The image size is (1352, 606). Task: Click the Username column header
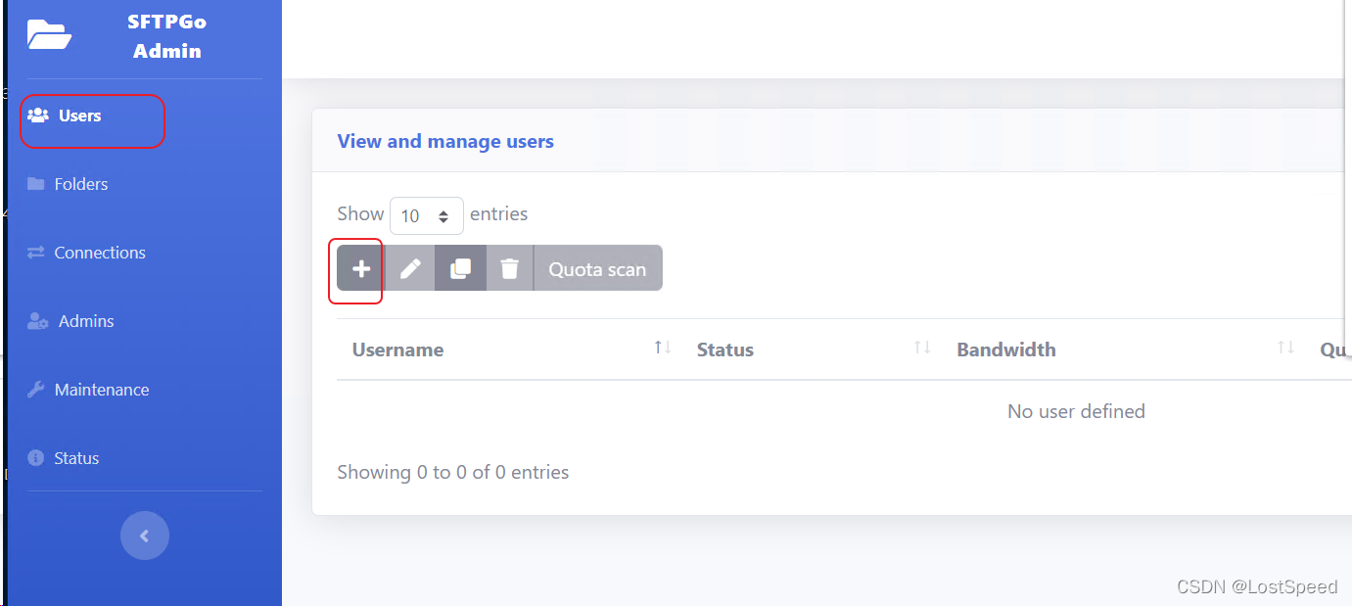[x=509, y=350]
